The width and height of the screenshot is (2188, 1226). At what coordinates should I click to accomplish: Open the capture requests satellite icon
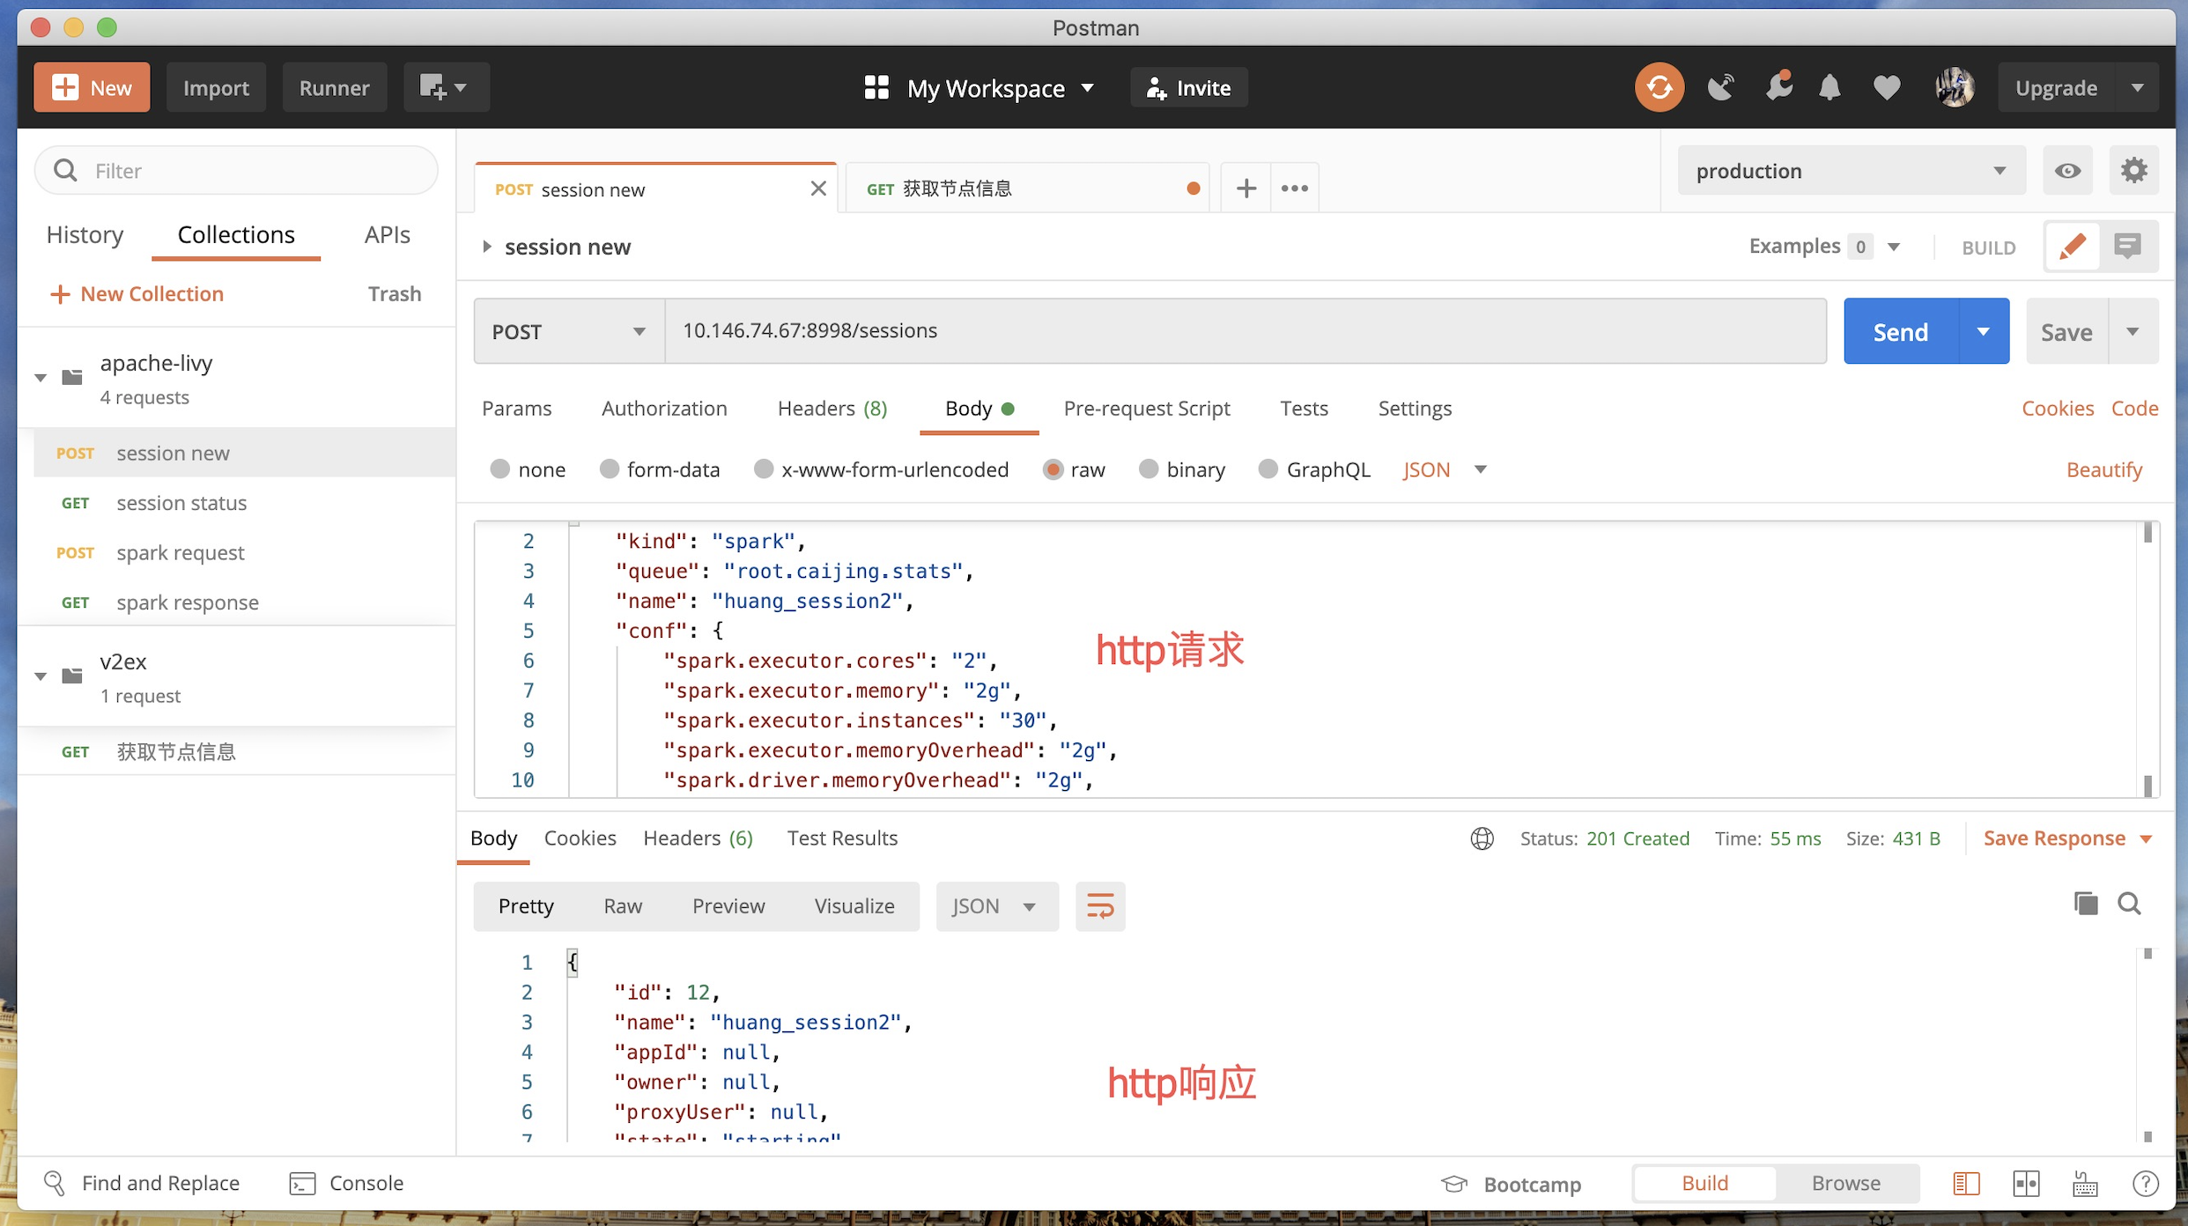(x=1720, y=87)
